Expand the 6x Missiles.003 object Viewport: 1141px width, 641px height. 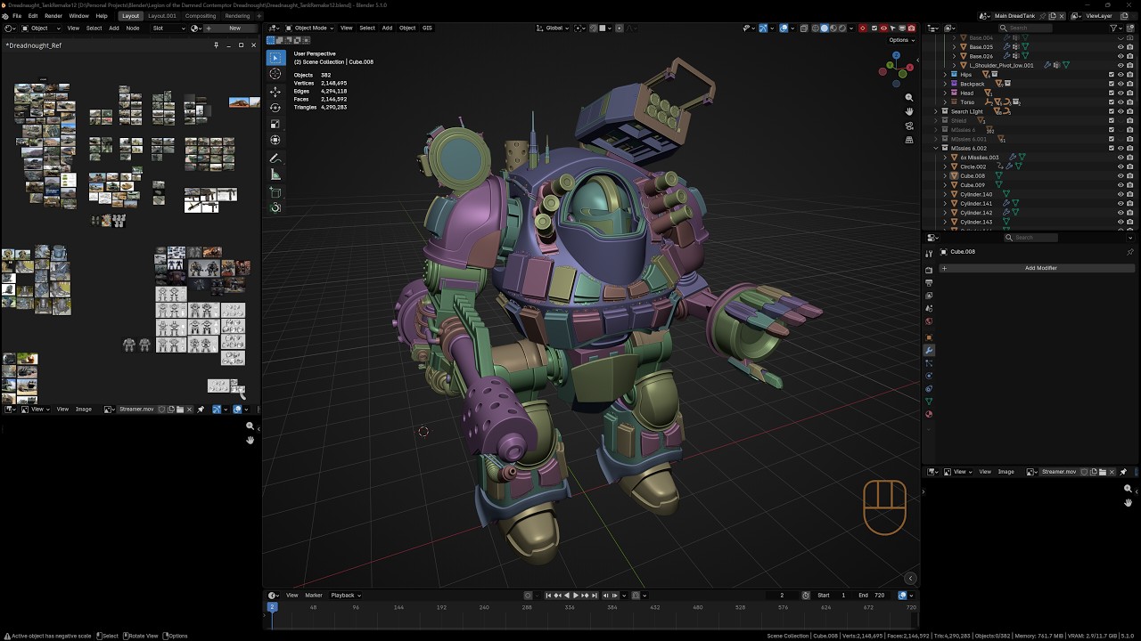point(946,158)
